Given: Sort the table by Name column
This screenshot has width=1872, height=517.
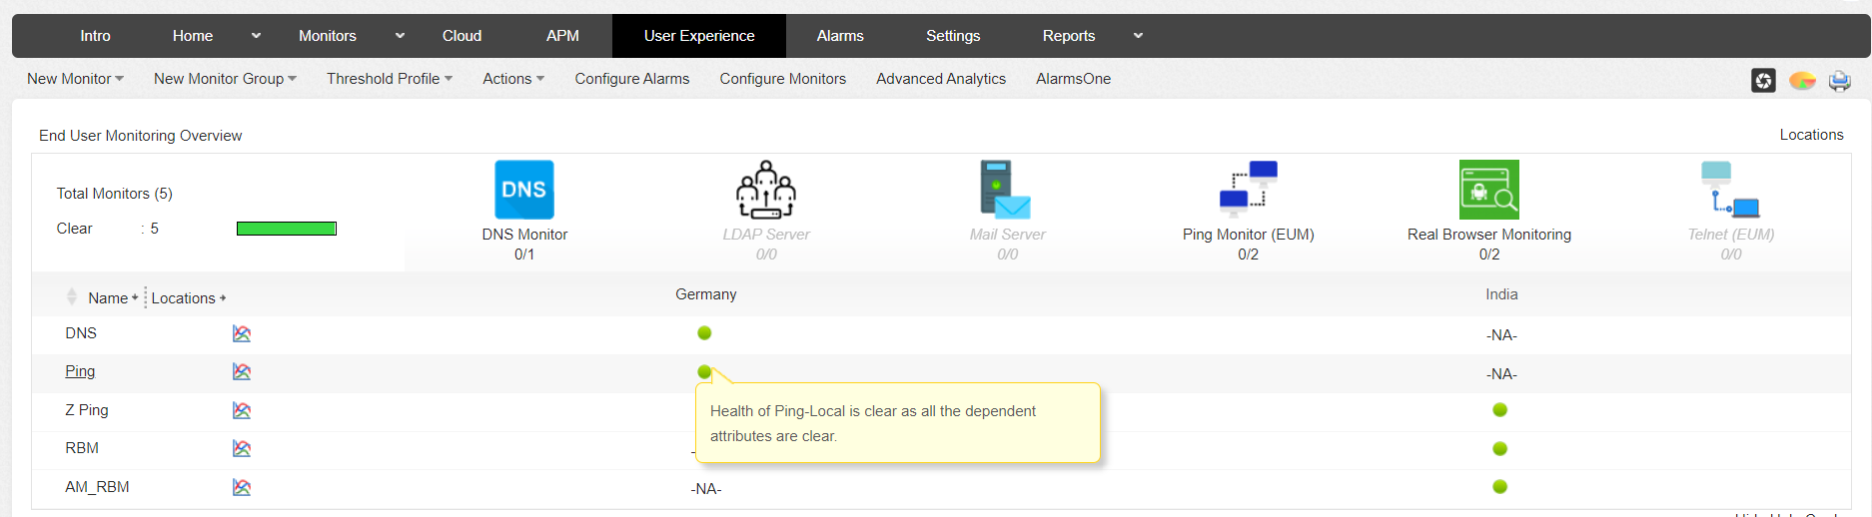Looking at the screenshot, I should click(107, 298).
